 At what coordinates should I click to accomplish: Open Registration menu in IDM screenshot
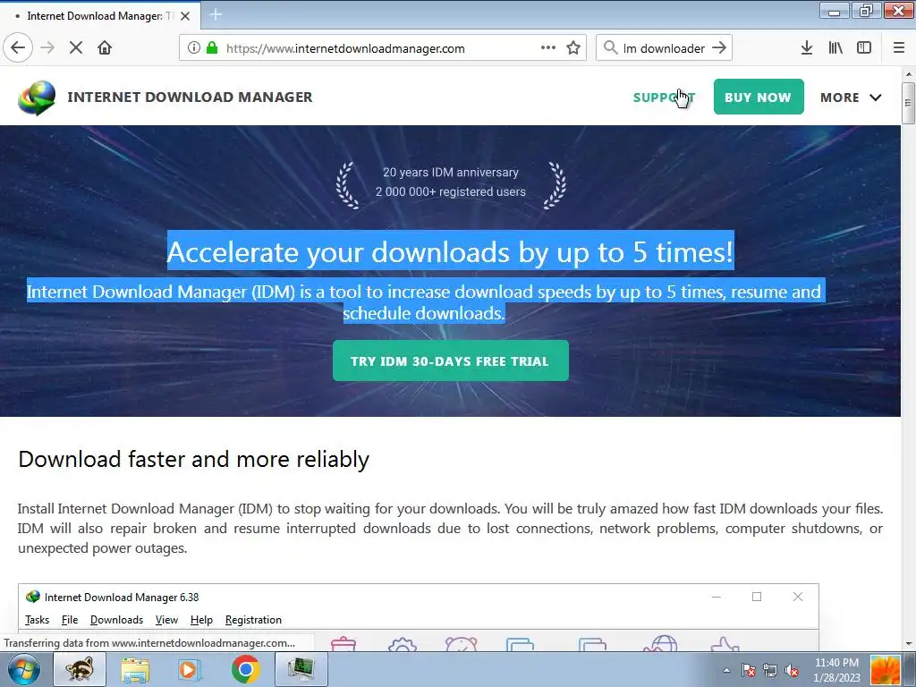pyautogui.click(x=253, y=620)
